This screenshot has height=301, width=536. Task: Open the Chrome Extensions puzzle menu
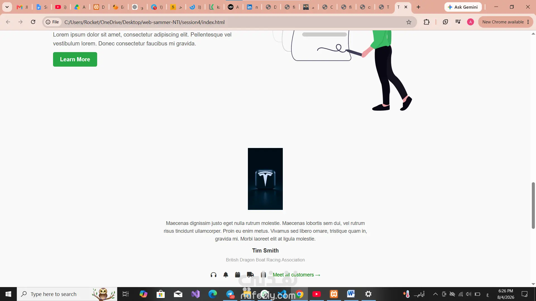427,22
